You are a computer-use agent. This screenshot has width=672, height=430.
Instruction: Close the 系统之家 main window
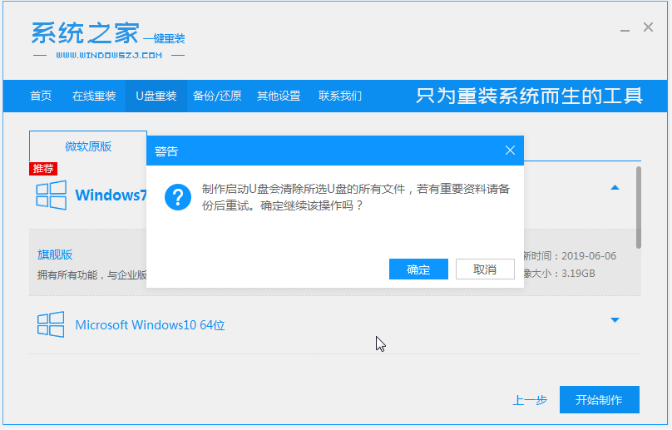648,27
